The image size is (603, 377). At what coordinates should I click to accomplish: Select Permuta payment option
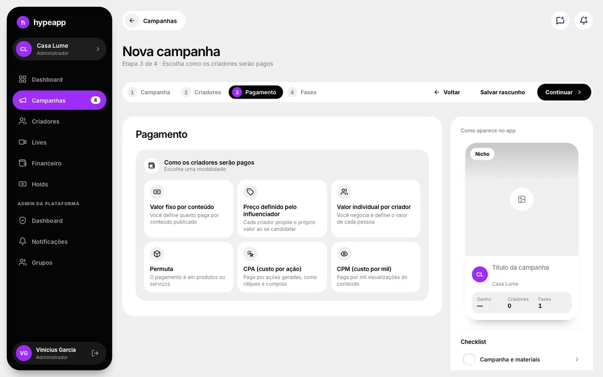coord(189,267)
